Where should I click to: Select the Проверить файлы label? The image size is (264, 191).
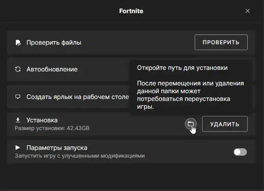[54, 43]
